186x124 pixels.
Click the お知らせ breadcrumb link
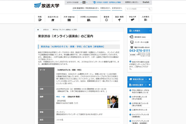pos(46,30)
